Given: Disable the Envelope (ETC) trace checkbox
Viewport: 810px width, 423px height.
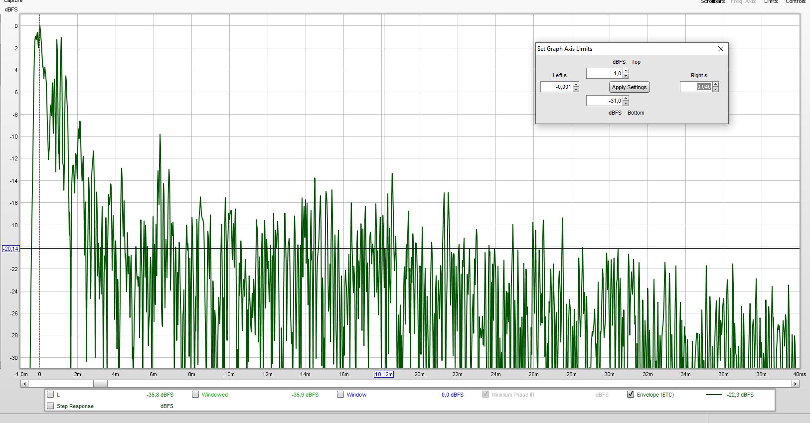Looking at the screenshot, I should (x=631, y=395).
